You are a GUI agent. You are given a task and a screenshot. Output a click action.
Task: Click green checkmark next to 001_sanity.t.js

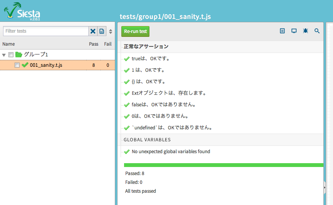click(25, 65)
